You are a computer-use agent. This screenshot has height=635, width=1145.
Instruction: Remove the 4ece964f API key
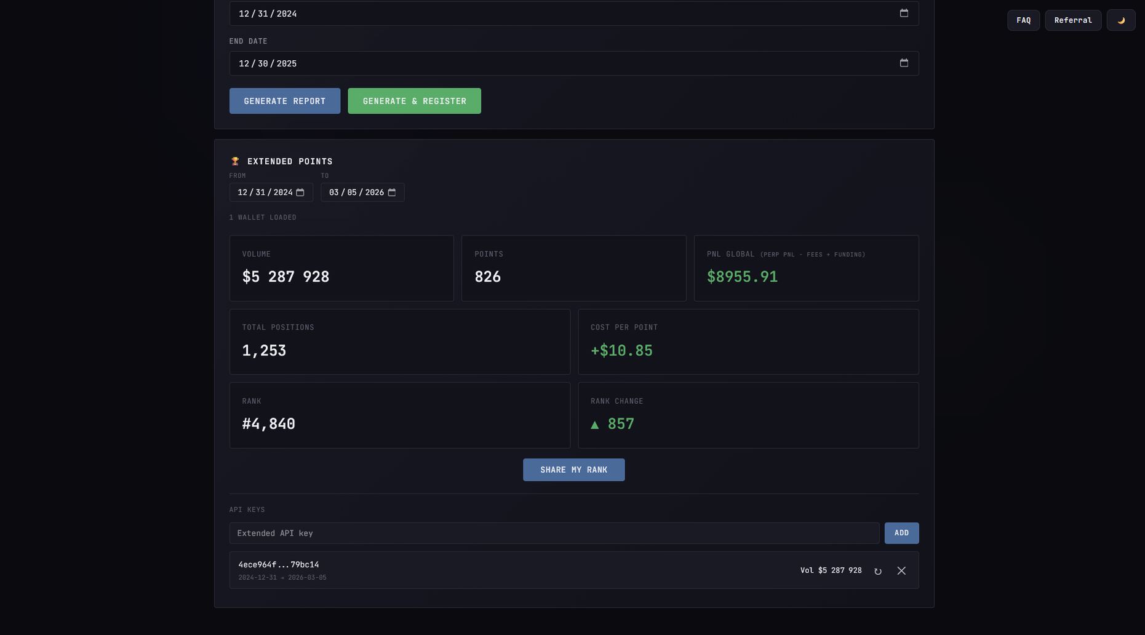coord(901,571)
